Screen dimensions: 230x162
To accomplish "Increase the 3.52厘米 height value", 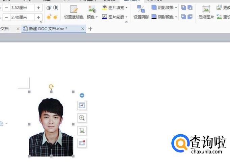I will (x=38, y=8).
